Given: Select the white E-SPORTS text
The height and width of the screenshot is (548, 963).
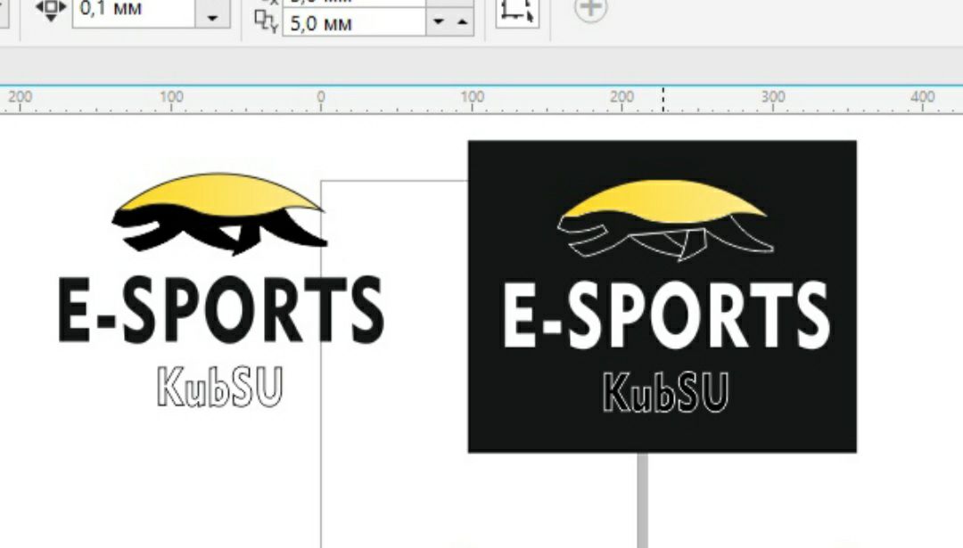Looking at the screenshot, I should coord(666,315).
